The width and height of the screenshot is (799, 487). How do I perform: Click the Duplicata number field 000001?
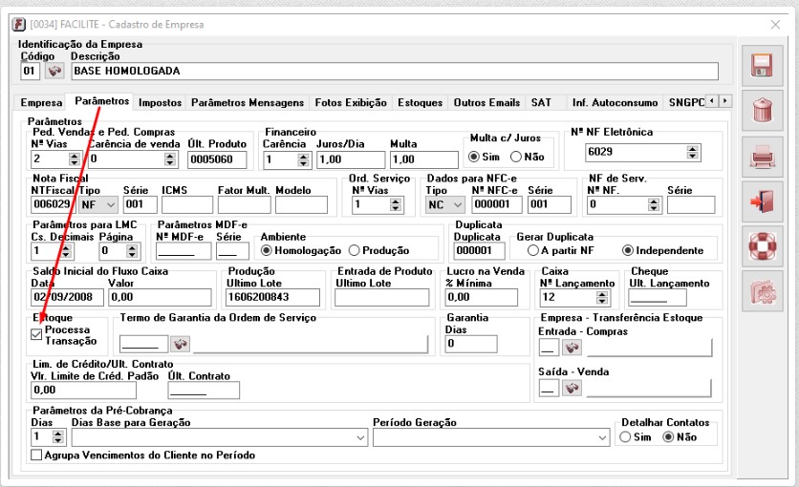(x=479, y=251)
